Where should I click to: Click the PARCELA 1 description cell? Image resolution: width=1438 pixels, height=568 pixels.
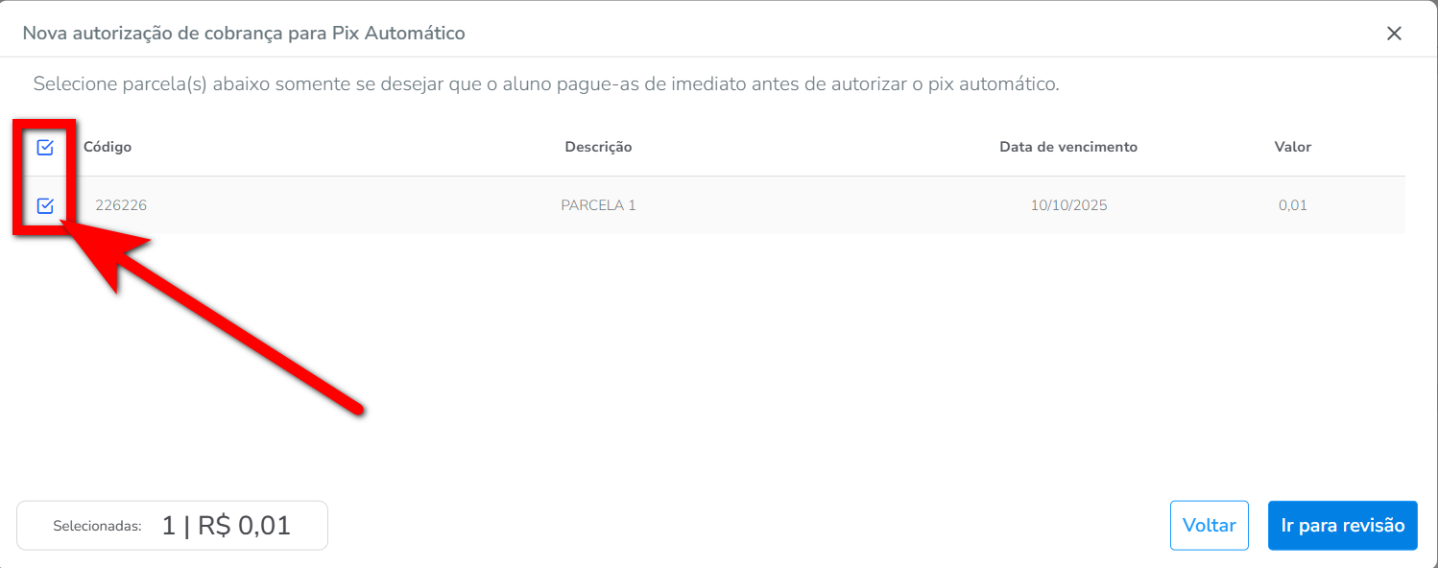click(598, 205)
